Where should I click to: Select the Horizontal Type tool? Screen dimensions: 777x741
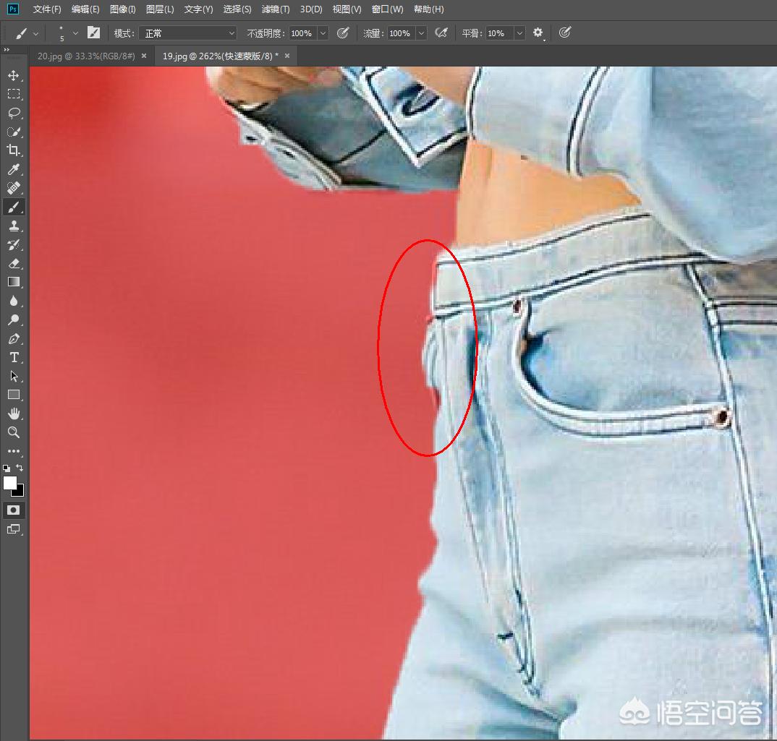(x=13, y=357)
